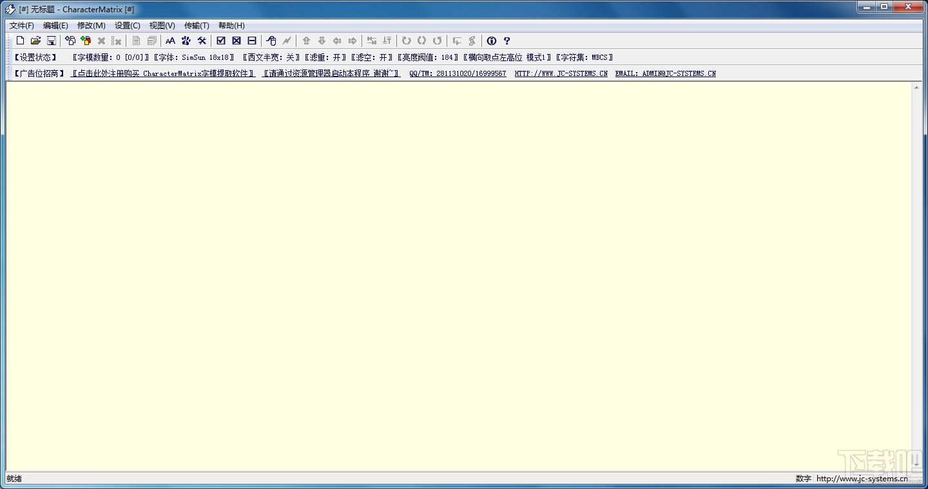Image resolution: width=928 pixels, height=489 pixels.
Task: Click the 就绪 status bar text
Action: 14,478
